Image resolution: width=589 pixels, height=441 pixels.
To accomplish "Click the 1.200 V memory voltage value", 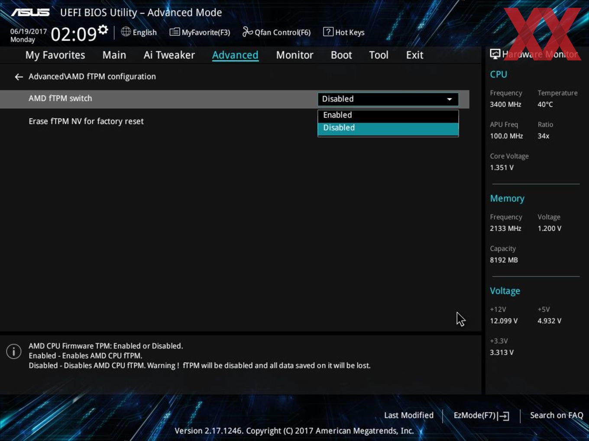I will click(x=549, y=229).
